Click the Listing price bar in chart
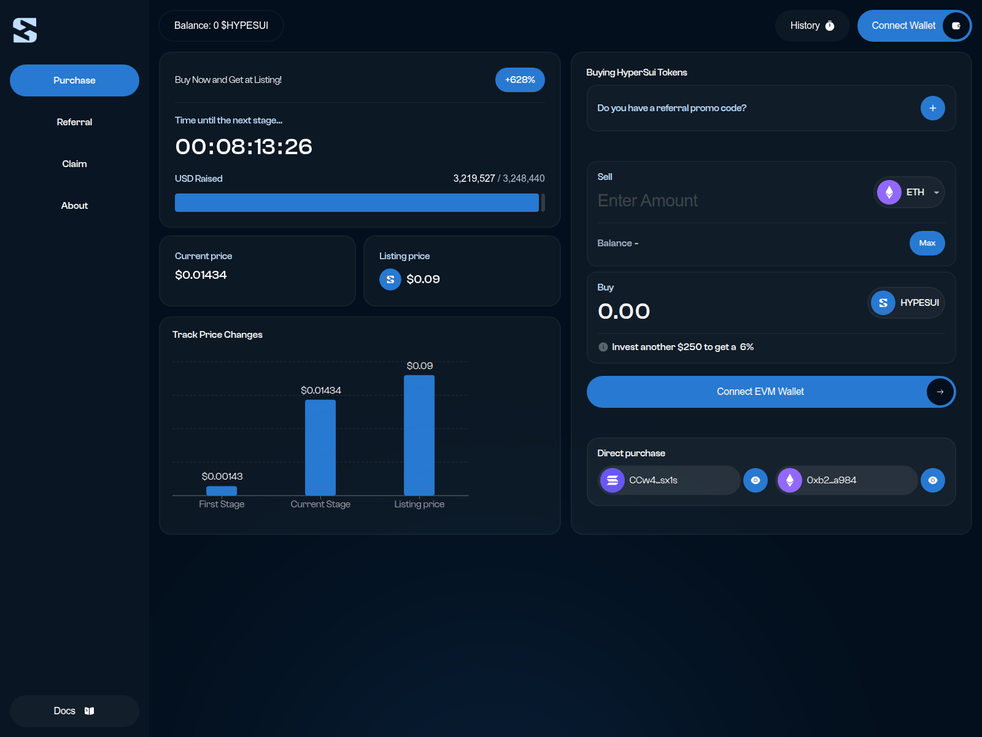The width and height of the screenshot is (982, 737). click(x=419, y=435)
